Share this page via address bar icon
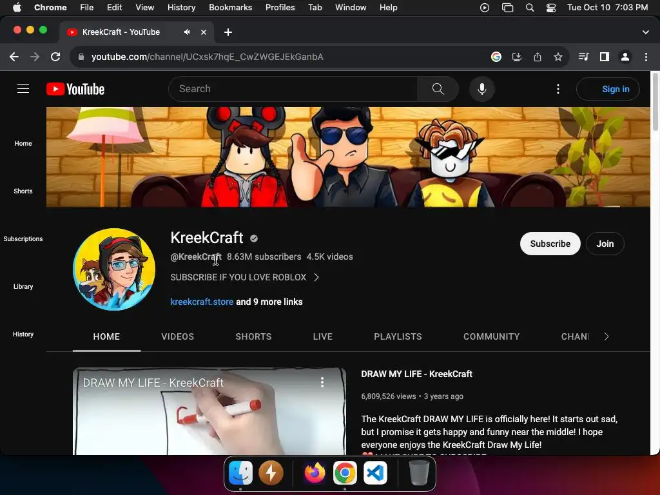The image size is (660, 495). coord(538,57)
